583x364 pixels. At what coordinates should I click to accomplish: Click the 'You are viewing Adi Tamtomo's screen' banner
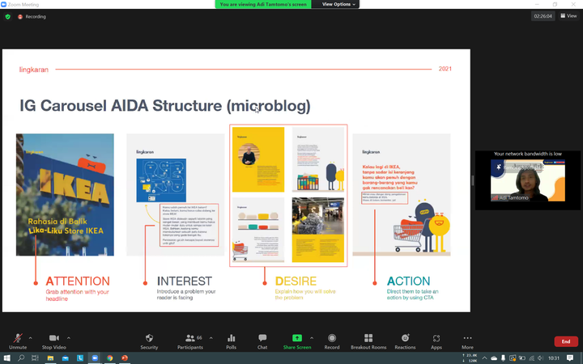tap(263, 4)
